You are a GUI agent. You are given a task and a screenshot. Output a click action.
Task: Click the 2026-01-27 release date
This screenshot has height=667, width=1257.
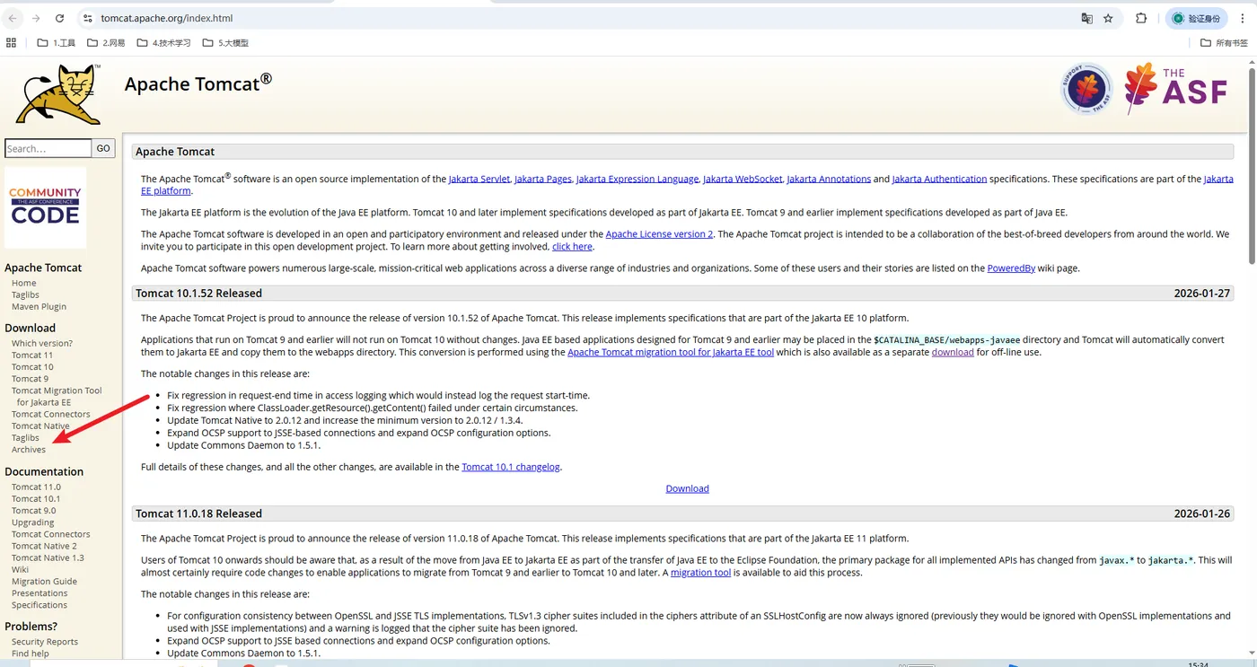tap(1202, 293)
